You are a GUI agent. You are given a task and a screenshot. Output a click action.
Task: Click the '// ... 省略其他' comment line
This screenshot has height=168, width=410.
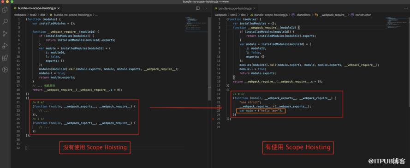click(x=44, y=85)
